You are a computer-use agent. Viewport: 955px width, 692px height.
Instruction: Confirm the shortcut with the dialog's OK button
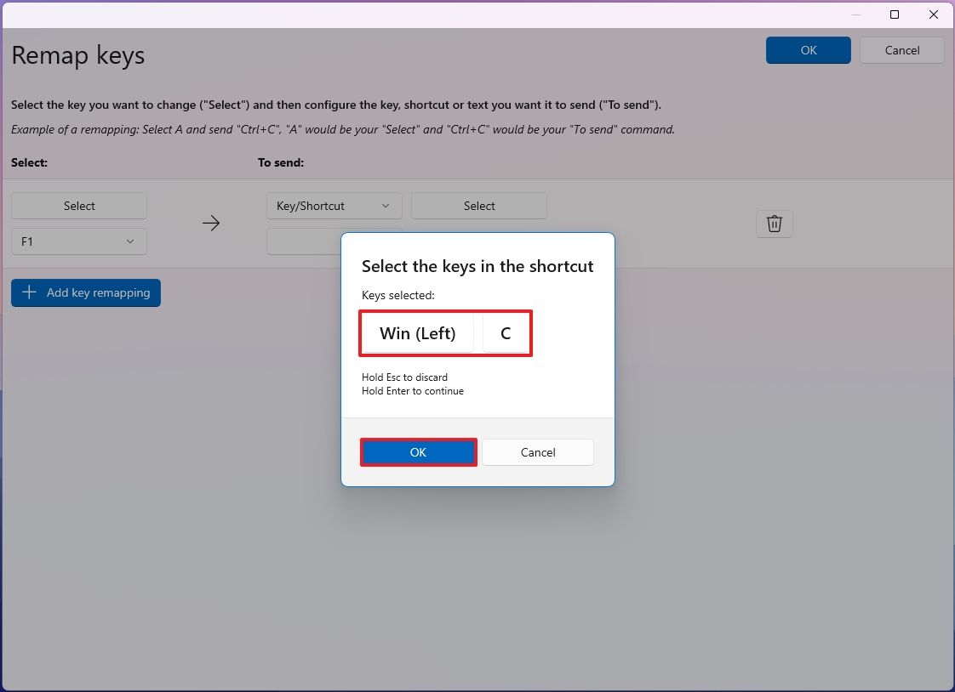coord(419,452)
